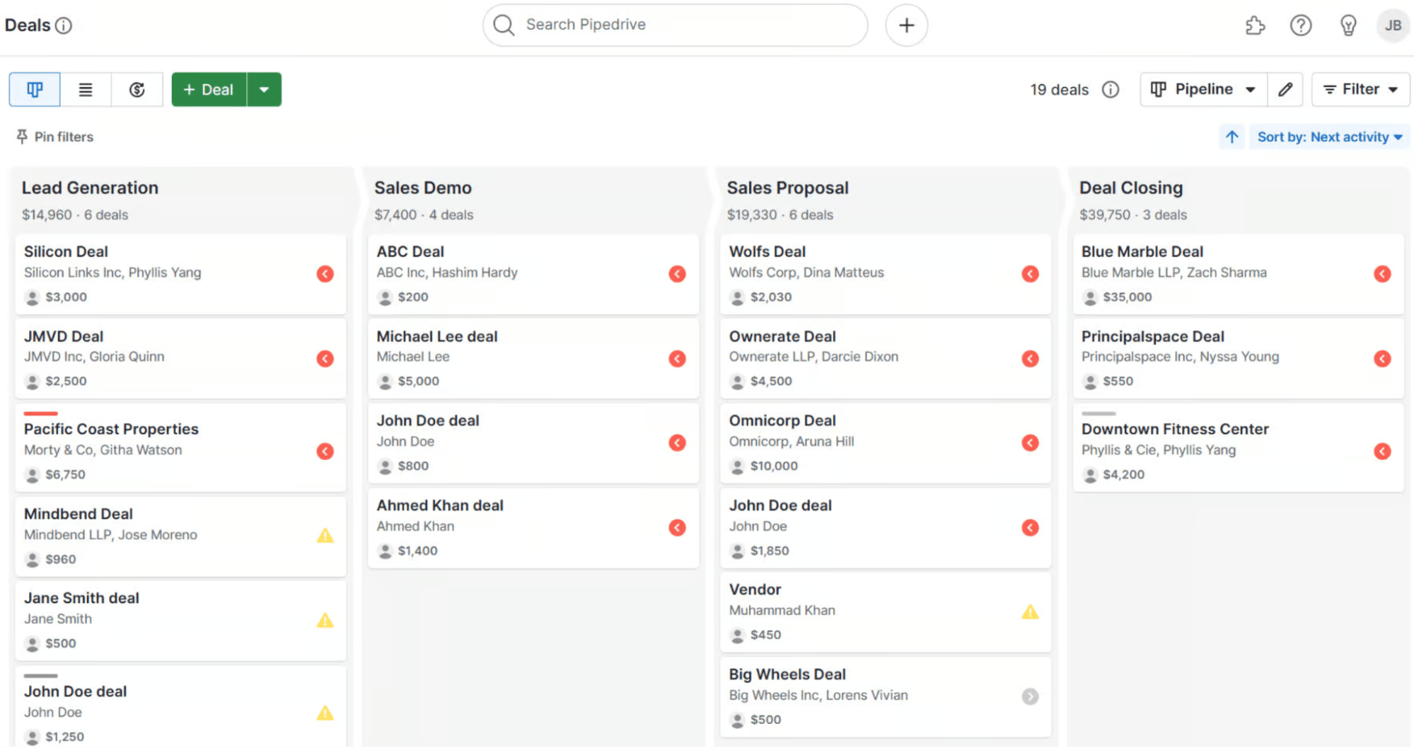Click the Search Pipedrive field
Image resolution: width=1414 pixels, height=748 pixels.
tap(675, 25)
